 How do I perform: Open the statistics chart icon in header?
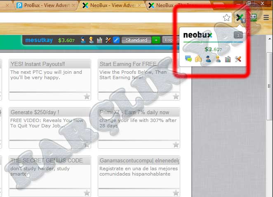pyautogui.click(x=99, y=40)
